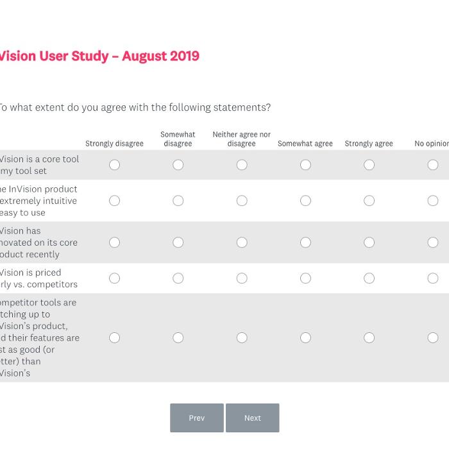Click the Prev button
This screenshot has height=449, width=449.
tap(197, 418)
